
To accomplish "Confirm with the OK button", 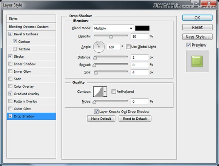I will [x=197, y=18].
